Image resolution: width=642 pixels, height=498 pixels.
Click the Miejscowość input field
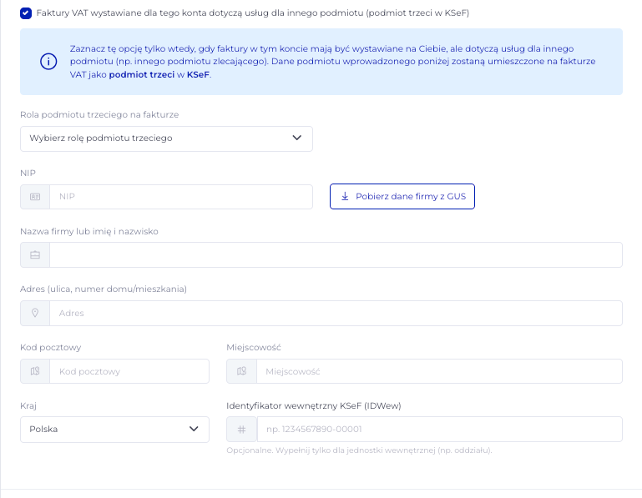click(x=438, y=371)
